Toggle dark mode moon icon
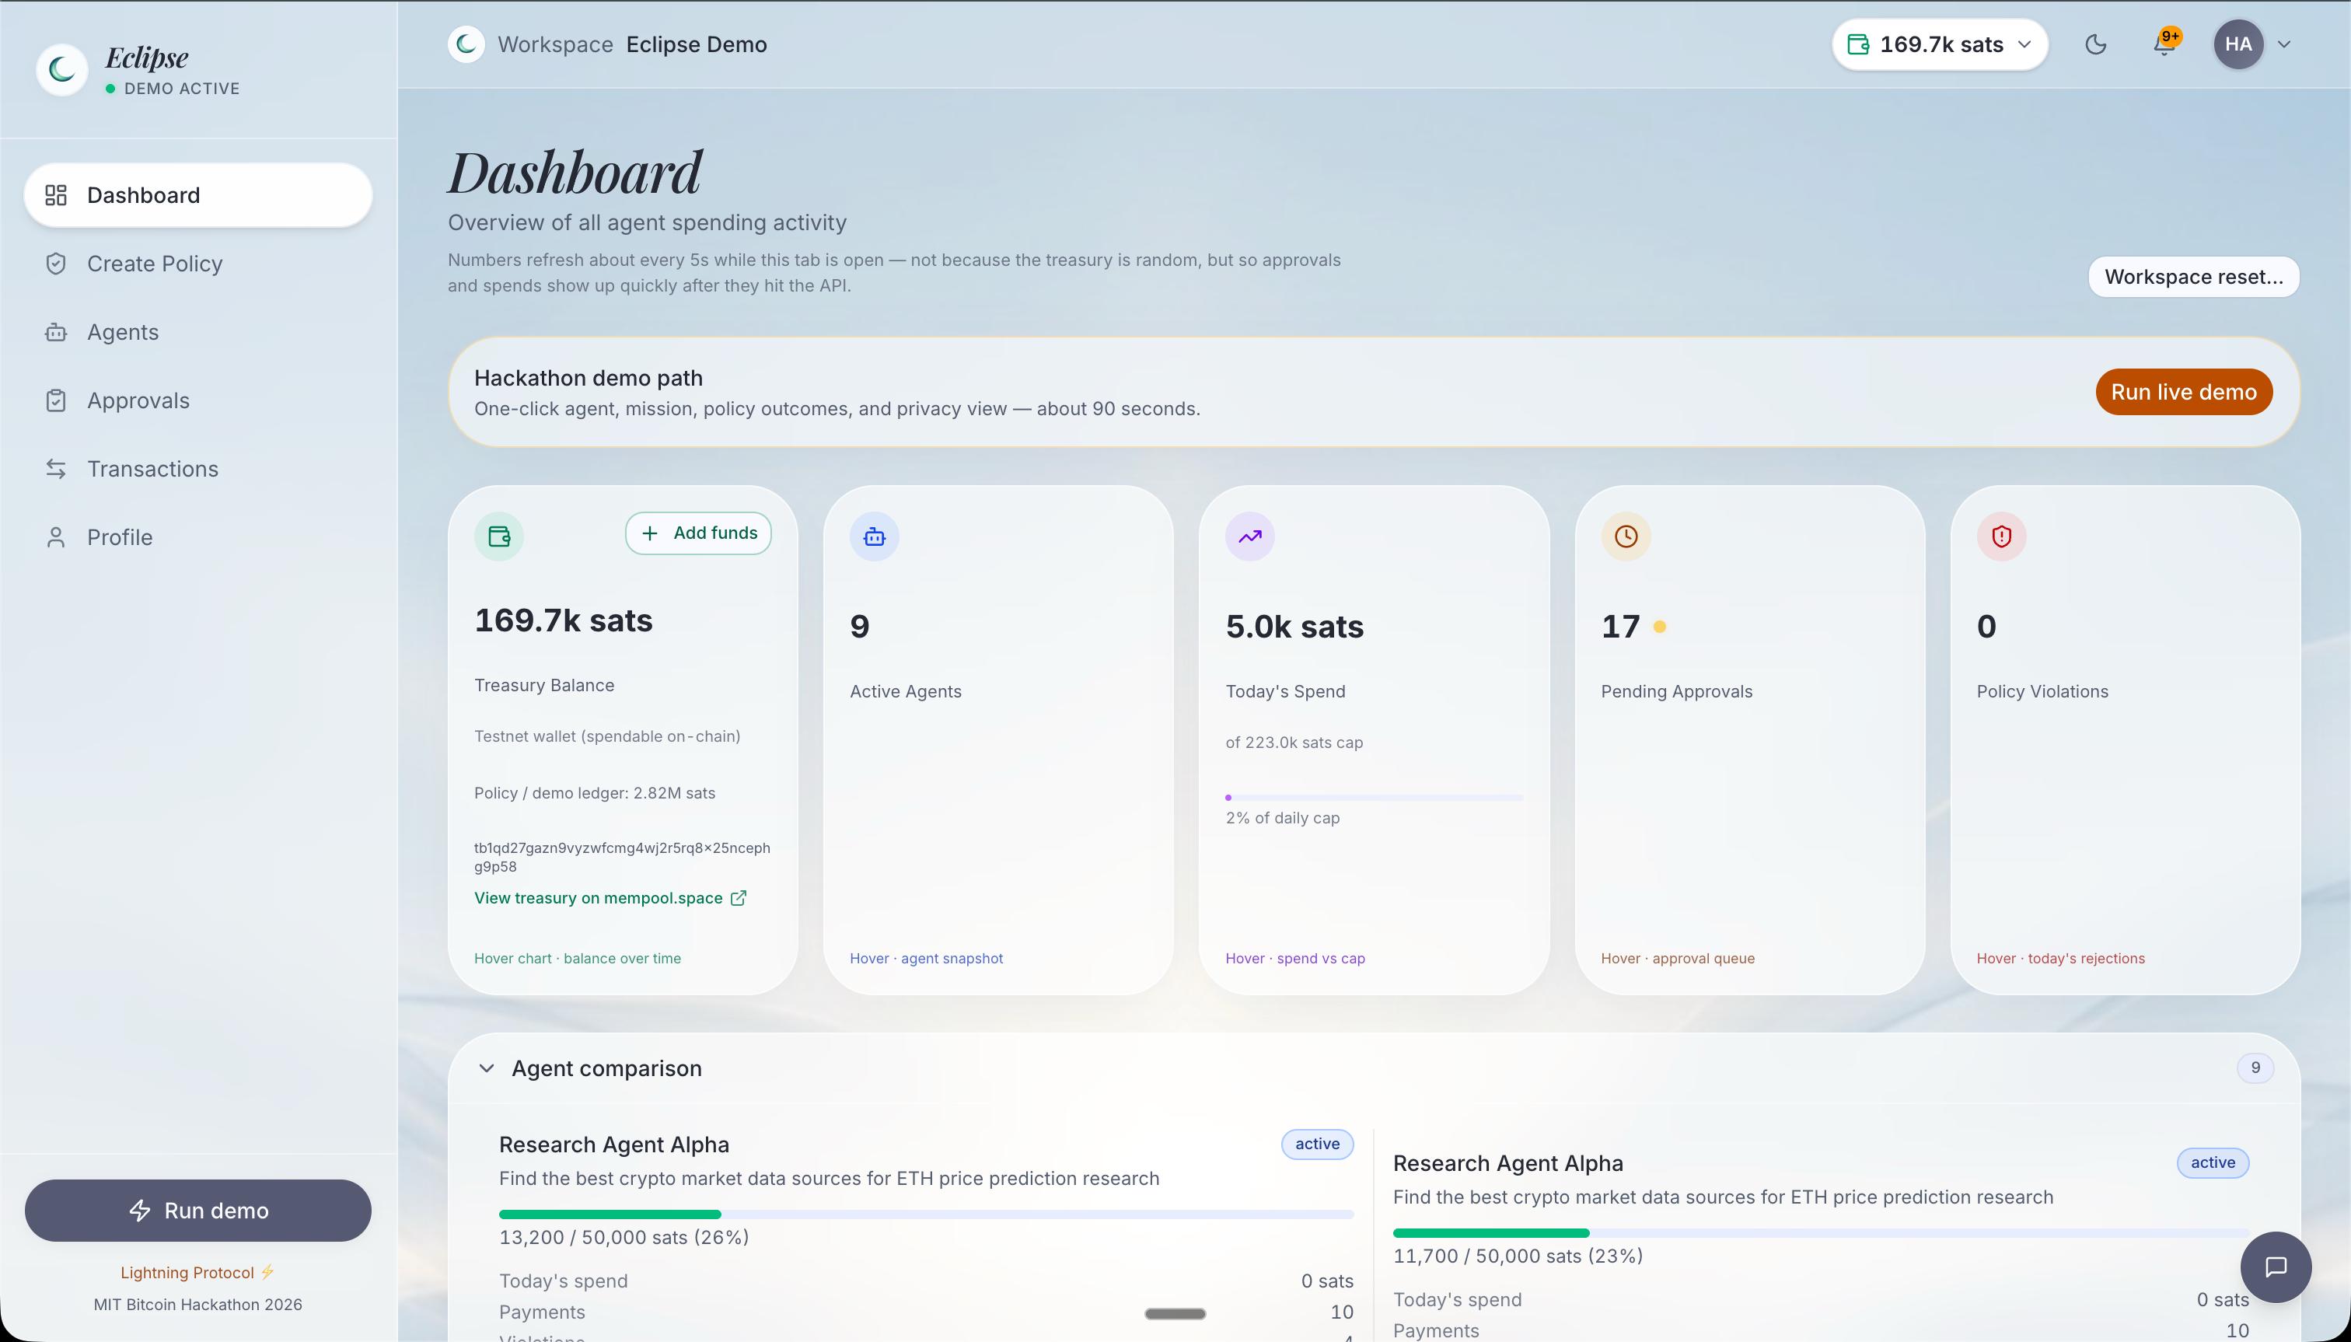This screenshot has height=1342, width=2351. pos(2094,44)
